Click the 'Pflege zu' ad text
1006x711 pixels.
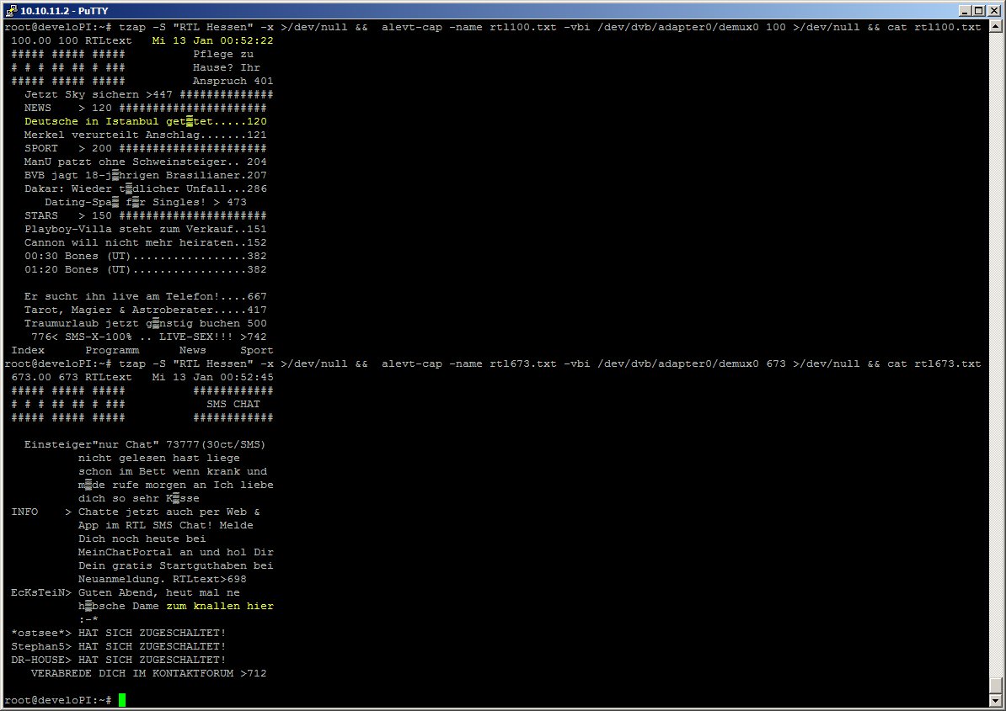(x=223, y=54)
